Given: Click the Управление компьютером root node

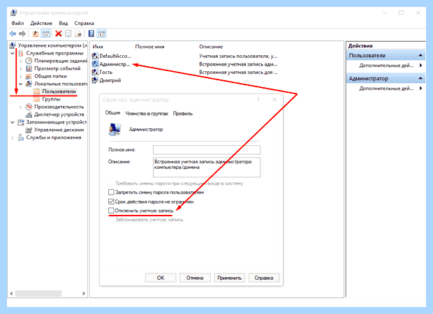Looking at the screenshot, I should coord(52,45).
